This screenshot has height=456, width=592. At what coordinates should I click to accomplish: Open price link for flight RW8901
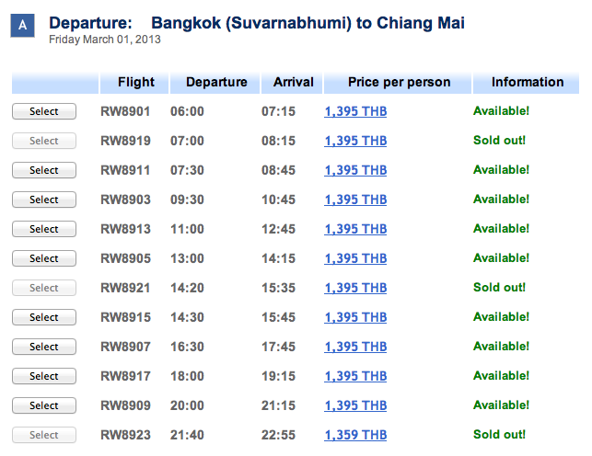pyautogui.click(x=355, y=111)
